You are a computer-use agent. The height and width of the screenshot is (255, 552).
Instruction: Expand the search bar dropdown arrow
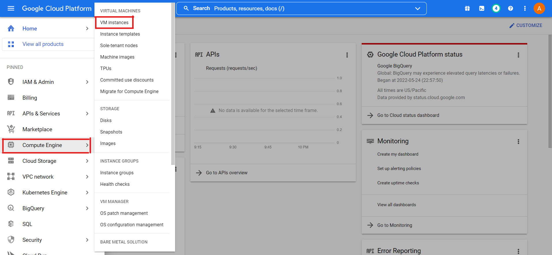(418, 9)
